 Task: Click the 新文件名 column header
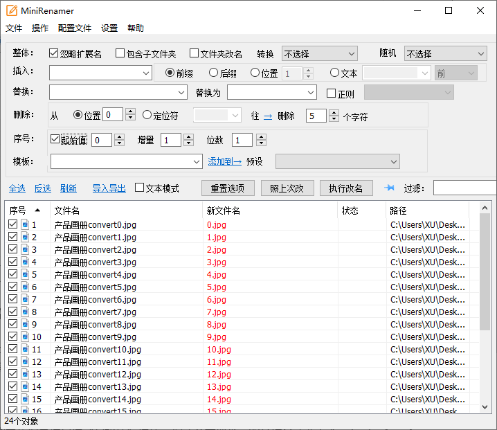click(x=270, y=210)
